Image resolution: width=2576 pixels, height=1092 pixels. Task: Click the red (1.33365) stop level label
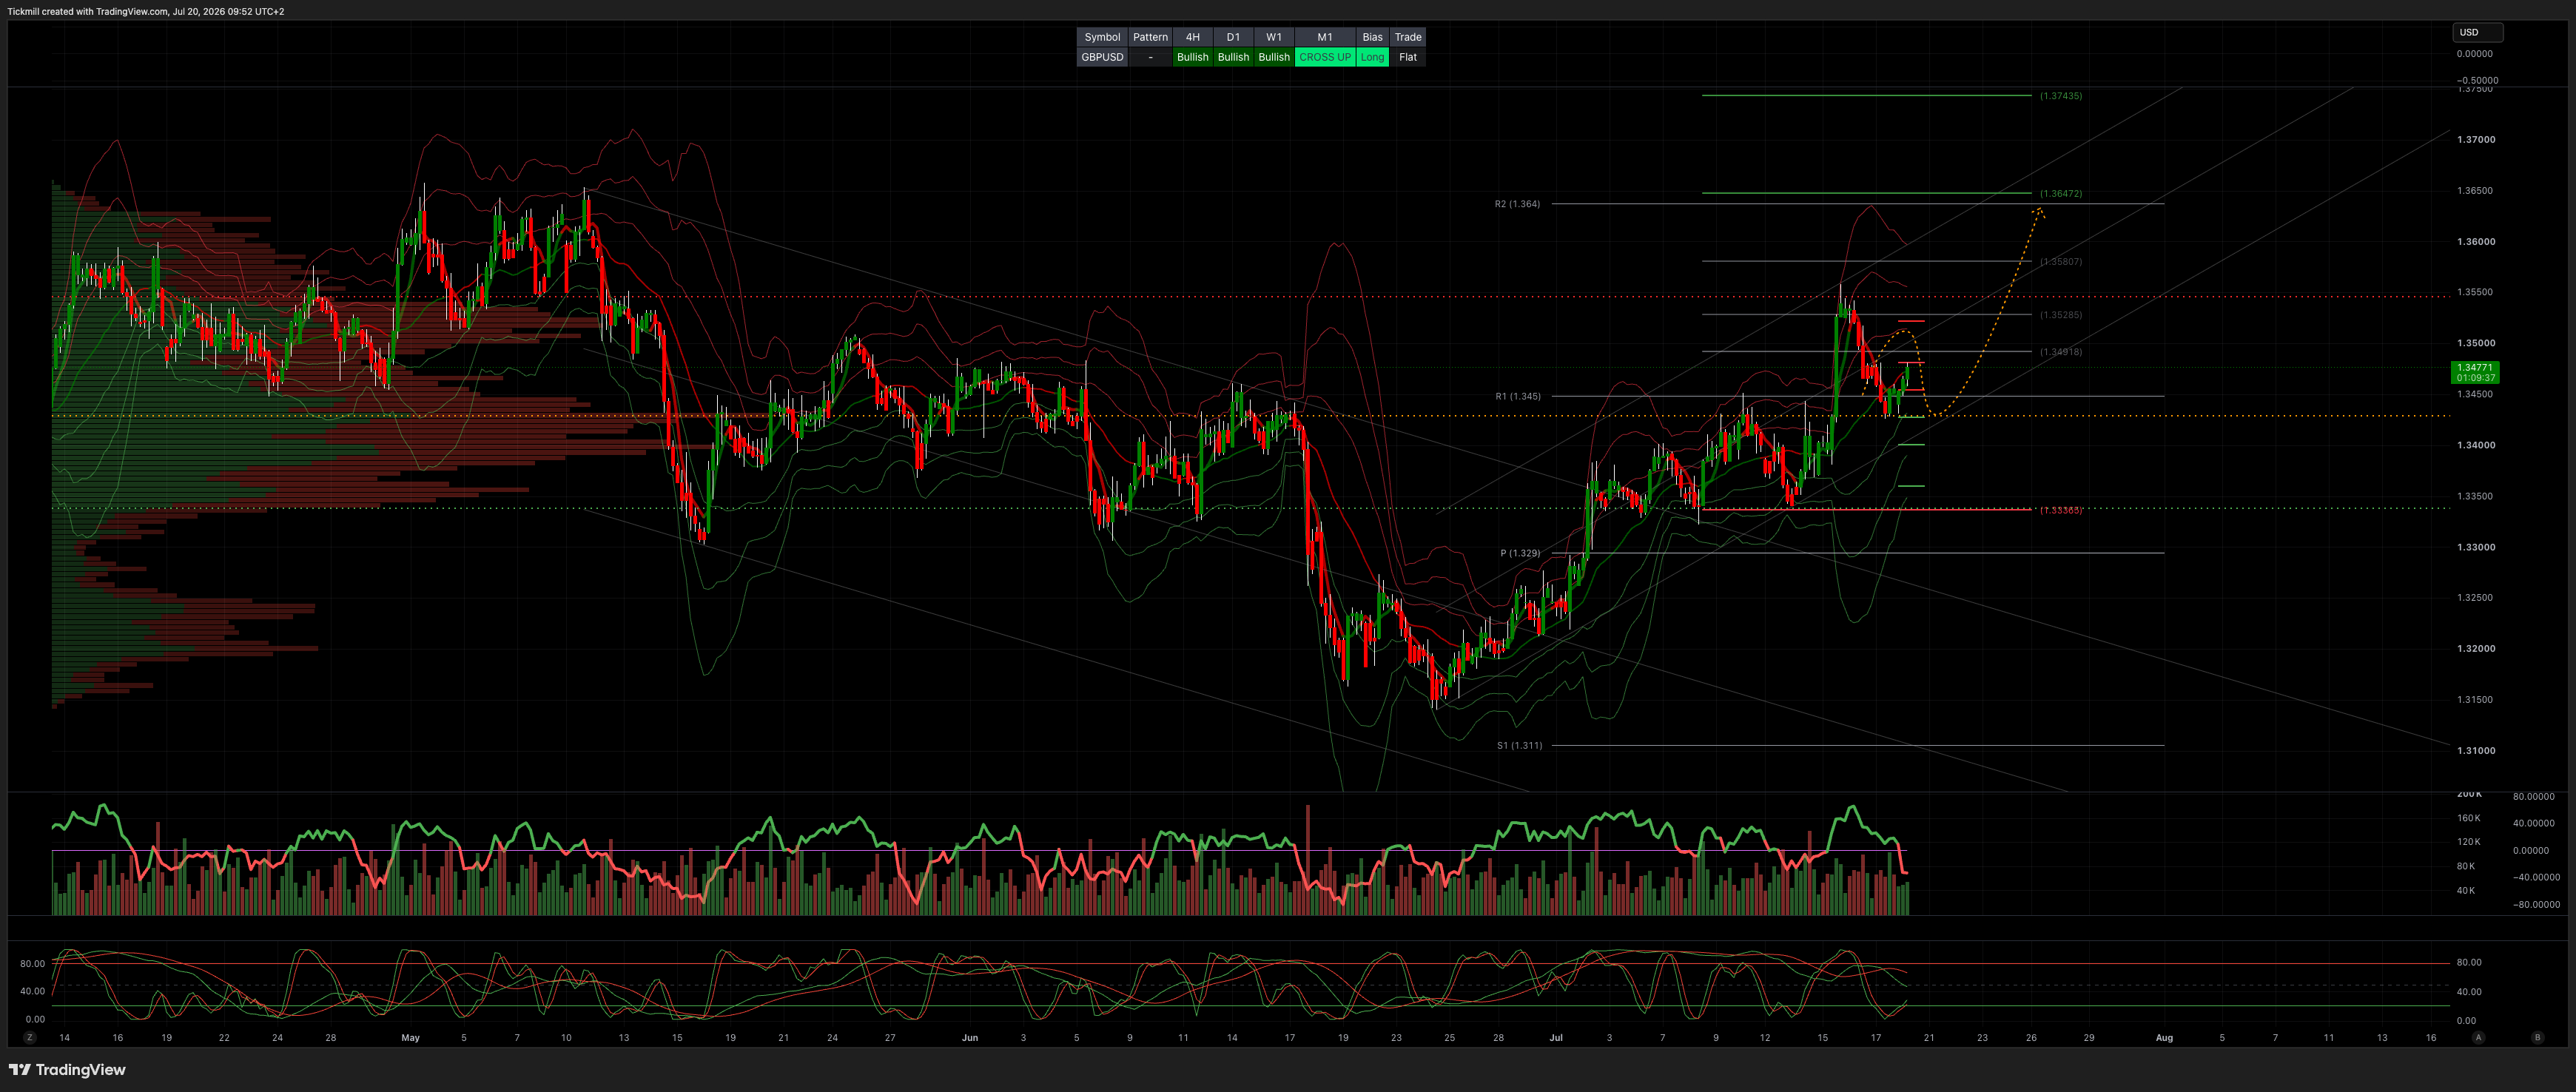click(x=2061, y=510)
